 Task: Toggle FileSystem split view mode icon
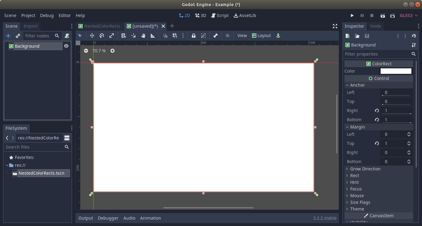click(x=67, y=138)
